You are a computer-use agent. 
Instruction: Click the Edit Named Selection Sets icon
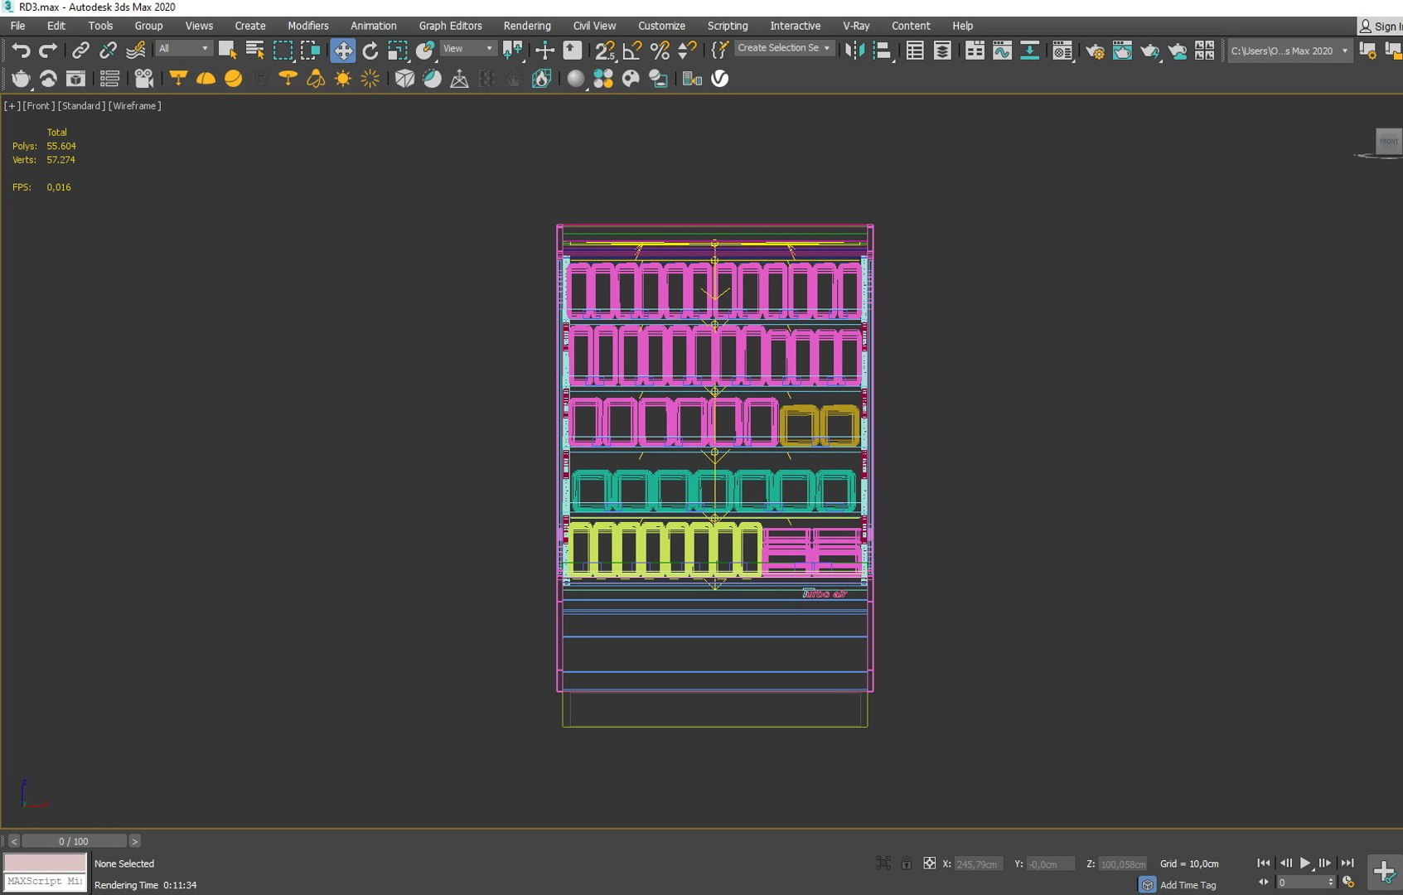tap(720, 51)
